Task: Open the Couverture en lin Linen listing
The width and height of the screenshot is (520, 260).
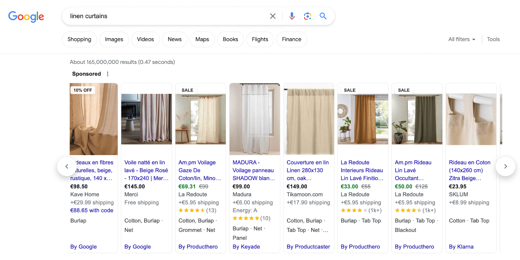Action: (308, 170)
